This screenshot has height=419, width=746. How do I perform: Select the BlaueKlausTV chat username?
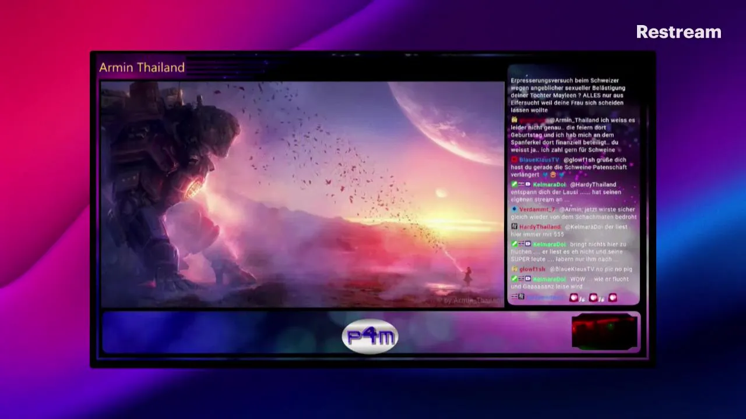coord(539,160)
